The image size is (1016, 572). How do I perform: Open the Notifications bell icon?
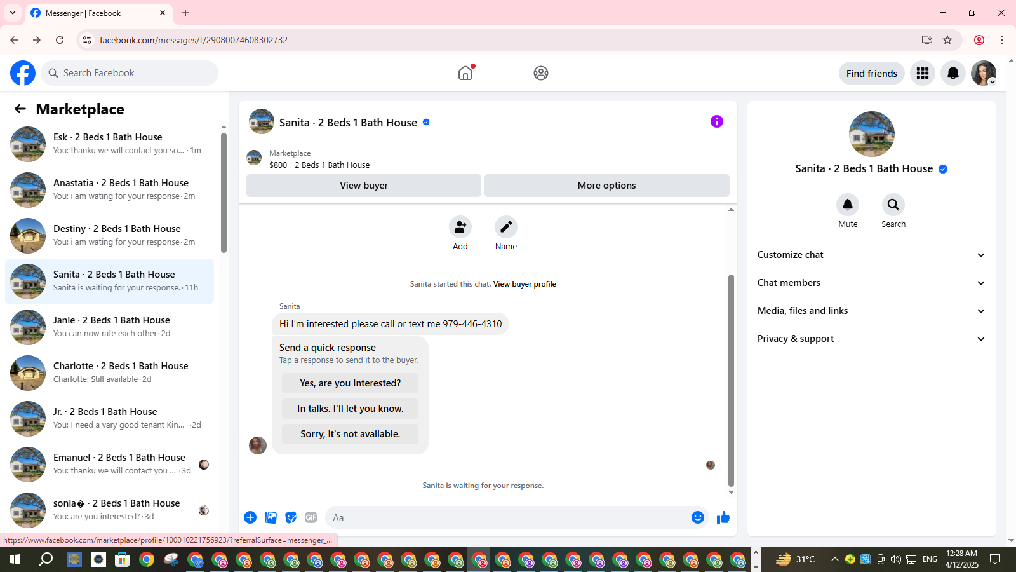[953, 73]
